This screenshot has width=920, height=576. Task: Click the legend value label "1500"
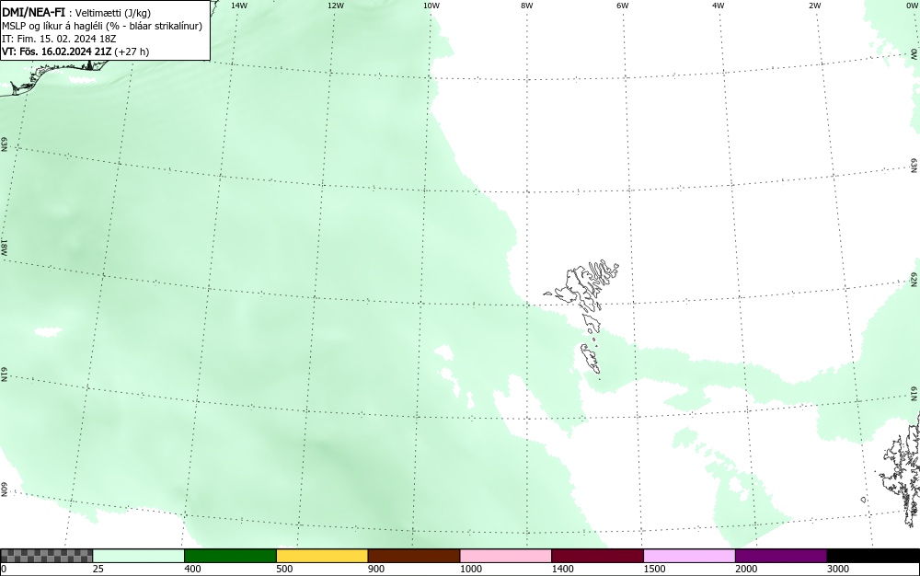click(654, 569)
